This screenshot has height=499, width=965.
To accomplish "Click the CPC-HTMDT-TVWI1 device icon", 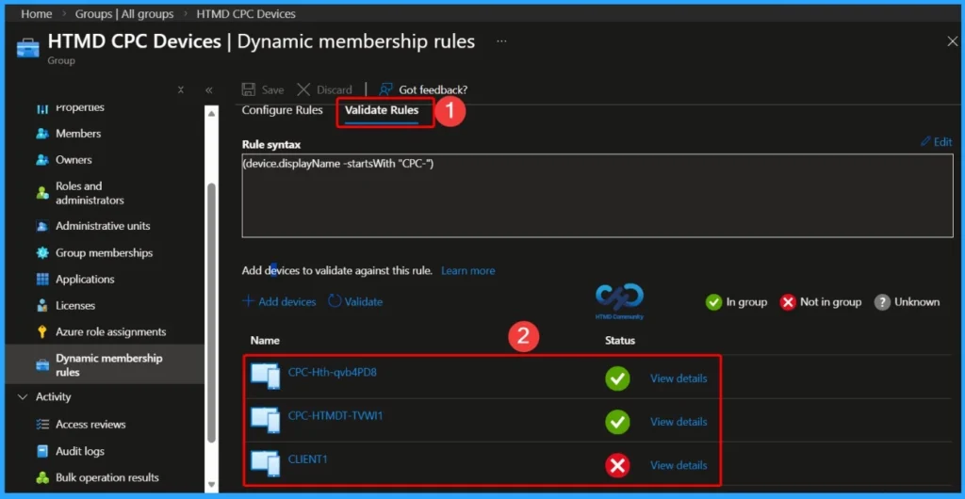I will pos(265,420).
